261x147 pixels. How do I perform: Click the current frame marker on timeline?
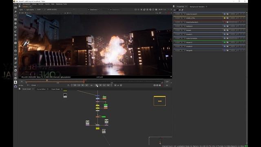[x=47, y=81]
